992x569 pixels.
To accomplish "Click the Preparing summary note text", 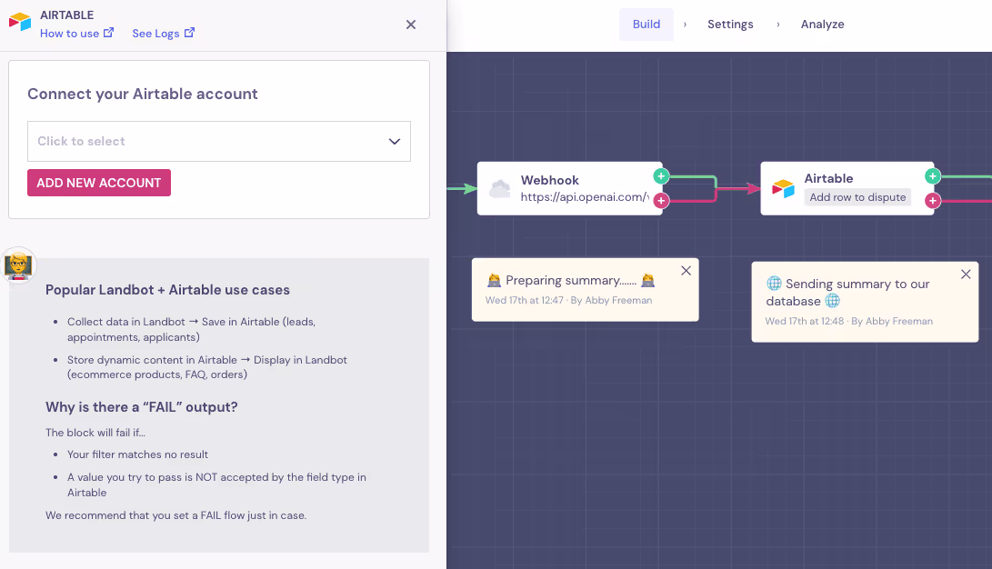I will [x=571, y=280].
